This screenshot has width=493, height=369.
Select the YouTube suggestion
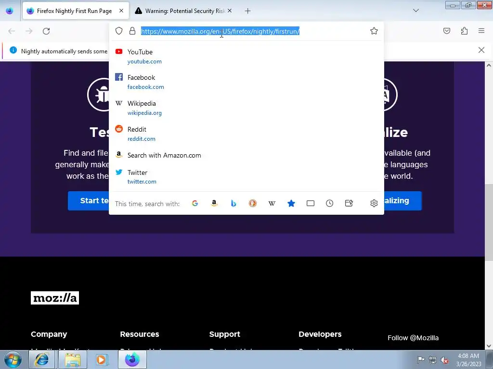coord(246,57)
